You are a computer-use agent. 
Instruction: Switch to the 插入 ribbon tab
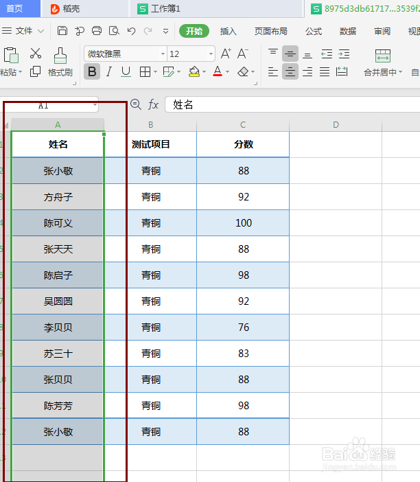228,31
